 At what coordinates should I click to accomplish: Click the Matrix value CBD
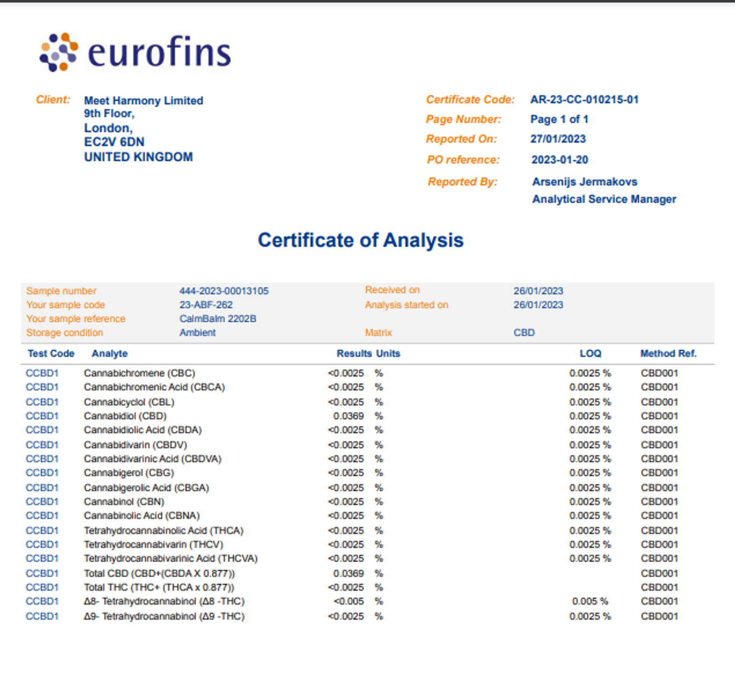[x=524, y=333]
